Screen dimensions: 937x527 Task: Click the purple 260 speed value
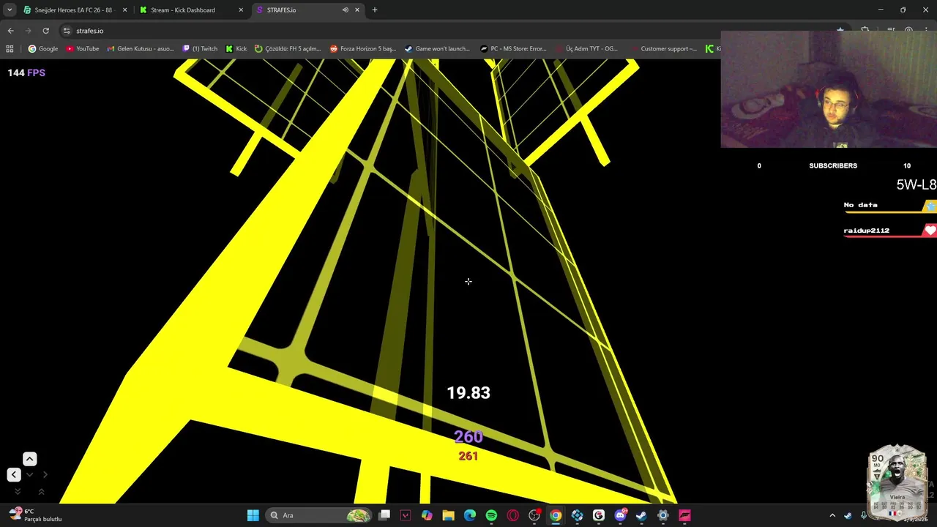[468, 437]
